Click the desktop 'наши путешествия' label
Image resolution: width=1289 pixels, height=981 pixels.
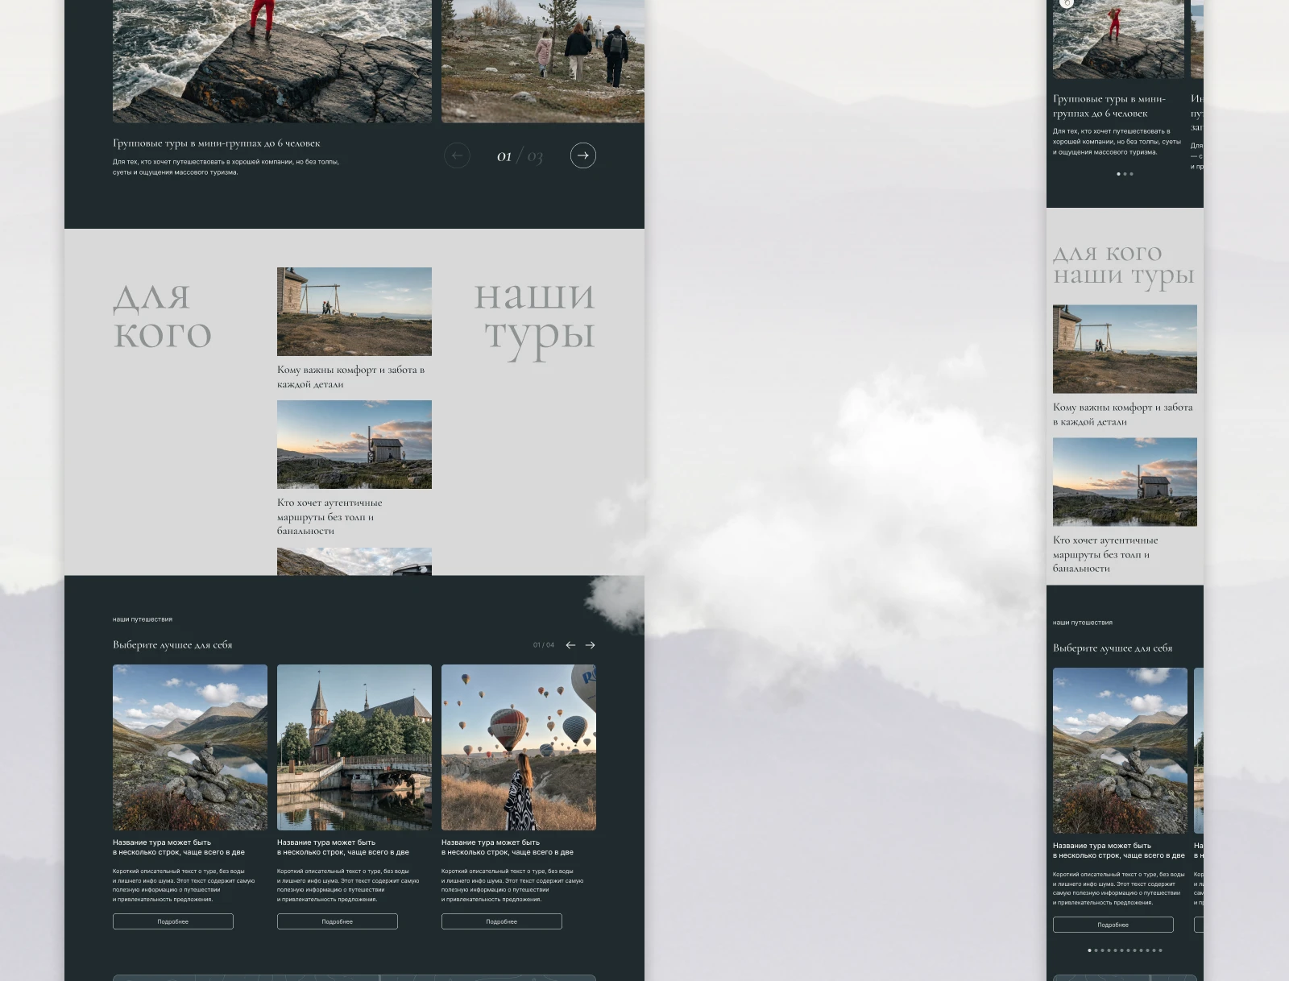[x=143, y=619]
